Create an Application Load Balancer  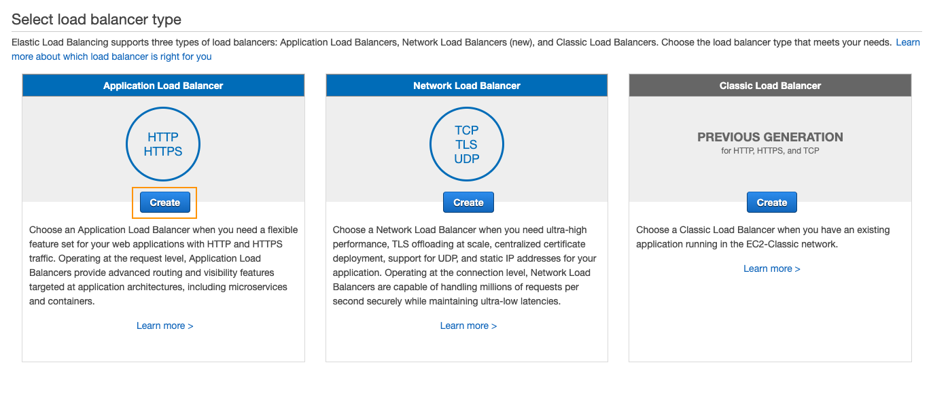point(164,203)
